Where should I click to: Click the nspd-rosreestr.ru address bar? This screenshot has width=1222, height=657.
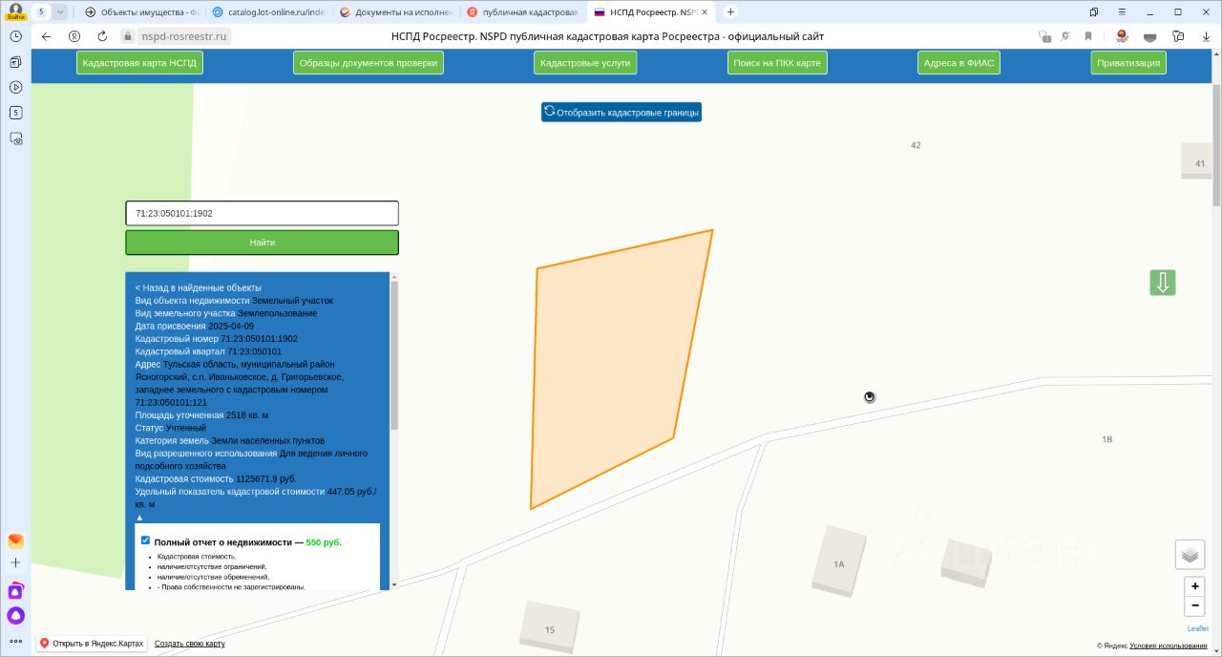point(185,36)
